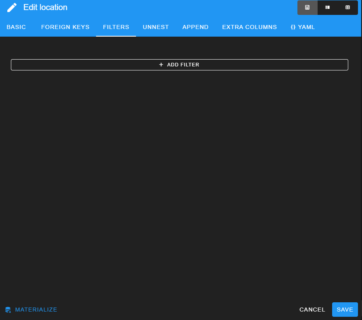Click the empty filters panel area
Image resolution: width=362 pixels, height=320 pixels.
[181, 181]
